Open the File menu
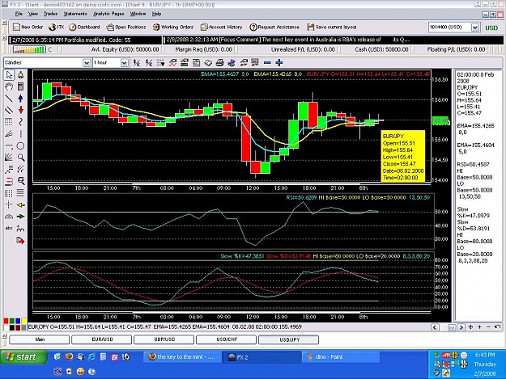506x379 pixels. [19, 14]
